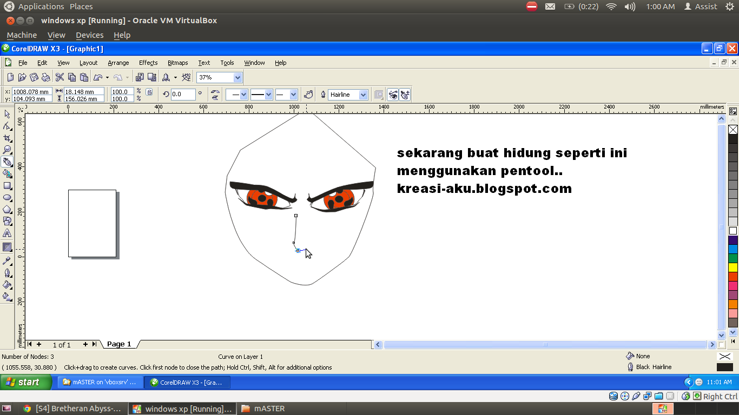Toggle auto add/delete nodes button

405,95
